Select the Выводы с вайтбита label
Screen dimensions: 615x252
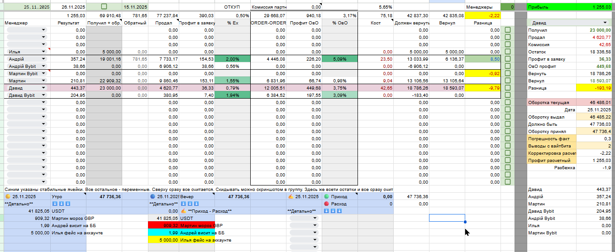552,146
